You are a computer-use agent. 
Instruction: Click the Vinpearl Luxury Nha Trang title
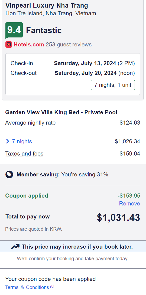click(x=47, y=6)
